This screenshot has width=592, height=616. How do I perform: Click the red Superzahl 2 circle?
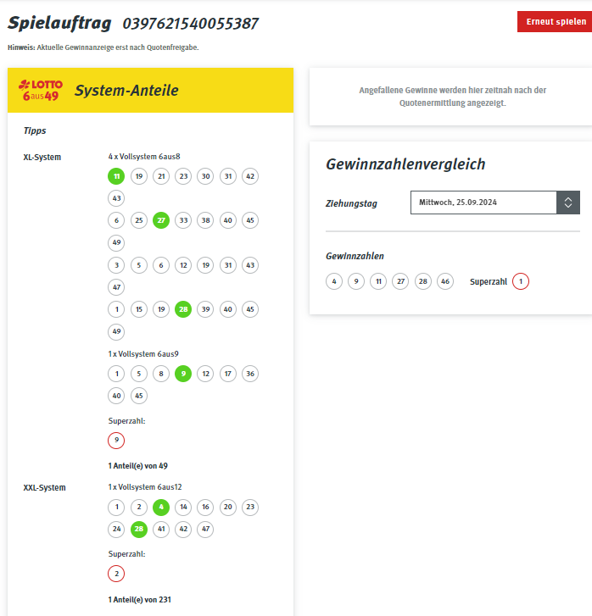coord(116,574)
